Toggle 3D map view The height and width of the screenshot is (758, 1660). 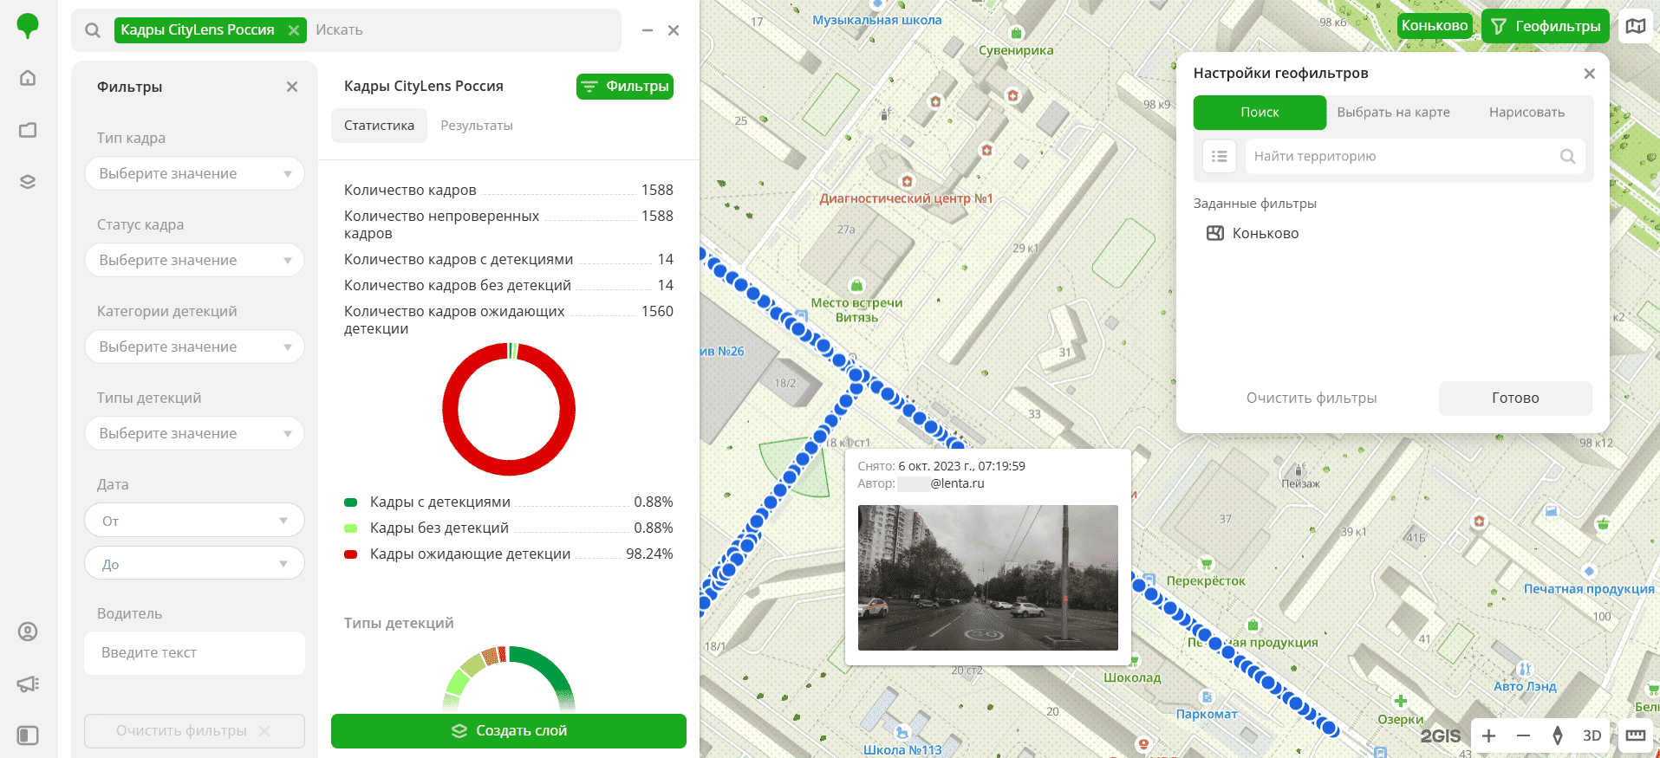(1592, 735)
